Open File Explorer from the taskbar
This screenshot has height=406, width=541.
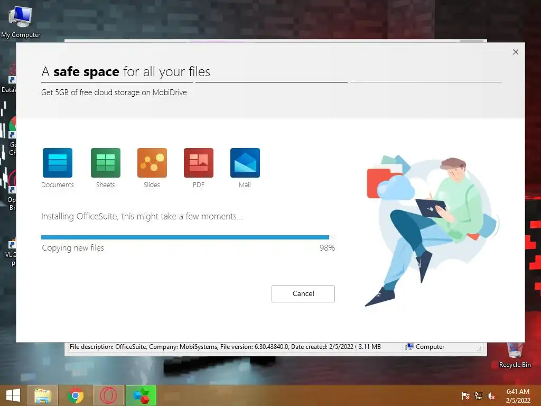click(43, 395)
